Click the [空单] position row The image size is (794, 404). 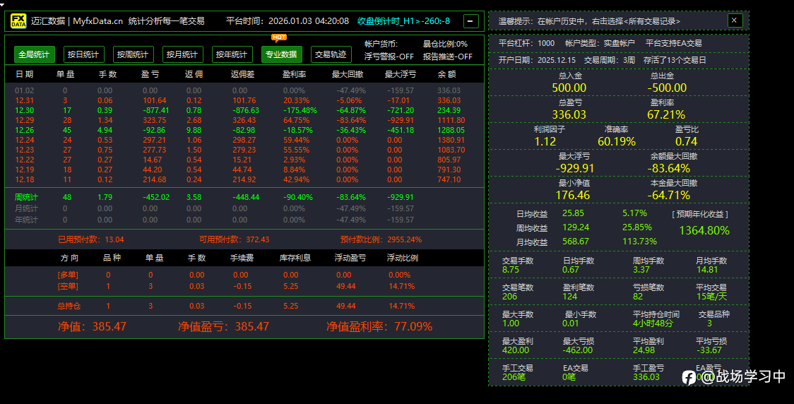[244, 286]
